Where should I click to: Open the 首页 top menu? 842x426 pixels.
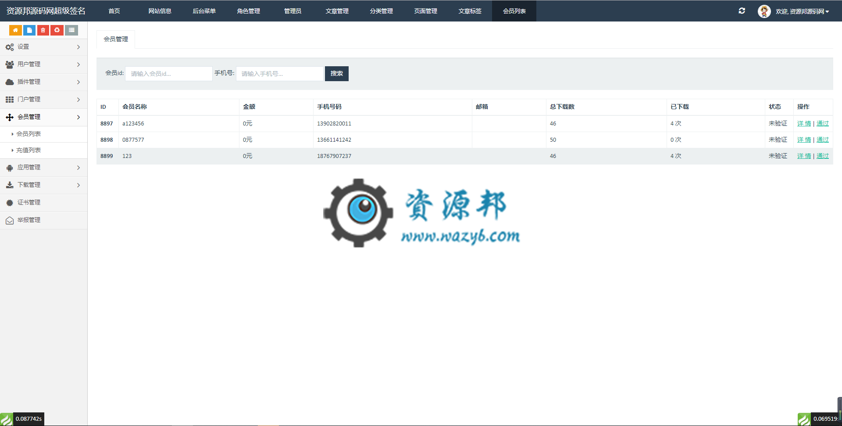pos(114,11)
